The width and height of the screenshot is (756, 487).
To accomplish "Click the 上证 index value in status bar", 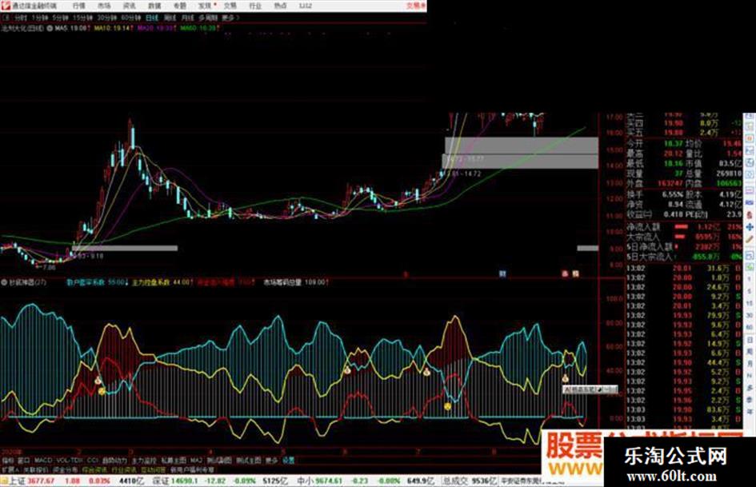I will [x=41, y=481].
